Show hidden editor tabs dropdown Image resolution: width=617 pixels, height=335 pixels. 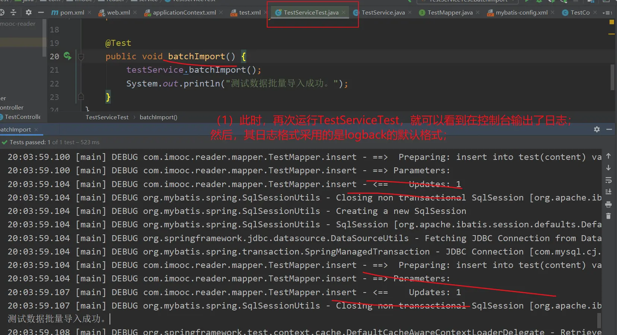[x=607, y=13]
